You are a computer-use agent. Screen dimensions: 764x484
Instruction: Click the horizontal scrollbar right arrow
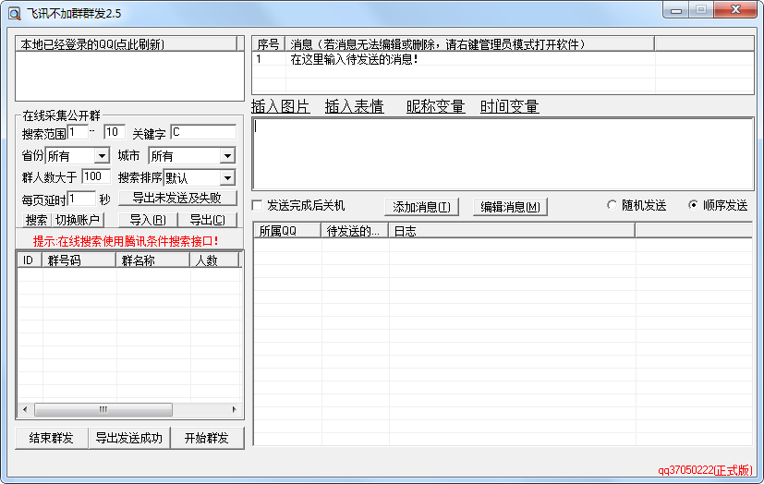[236, 409]
